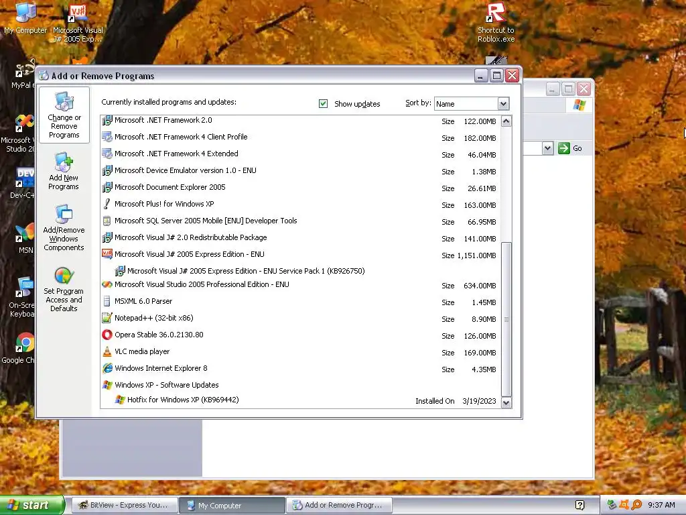Click the list scroll up arrow

pos(506,121)
